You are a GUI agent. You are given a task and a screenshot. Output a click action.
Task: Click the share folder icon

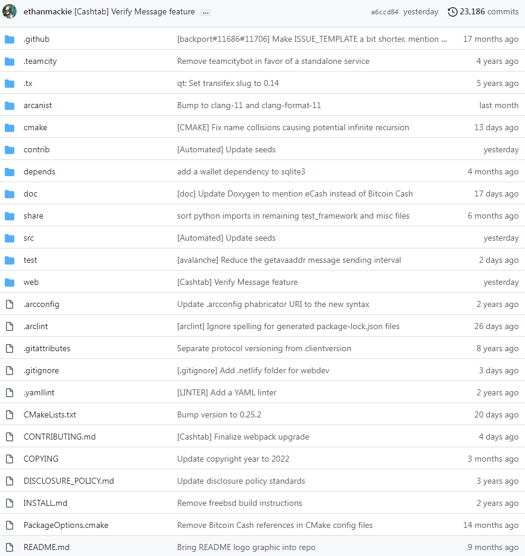pyautogui.click(x=10, y=216)
